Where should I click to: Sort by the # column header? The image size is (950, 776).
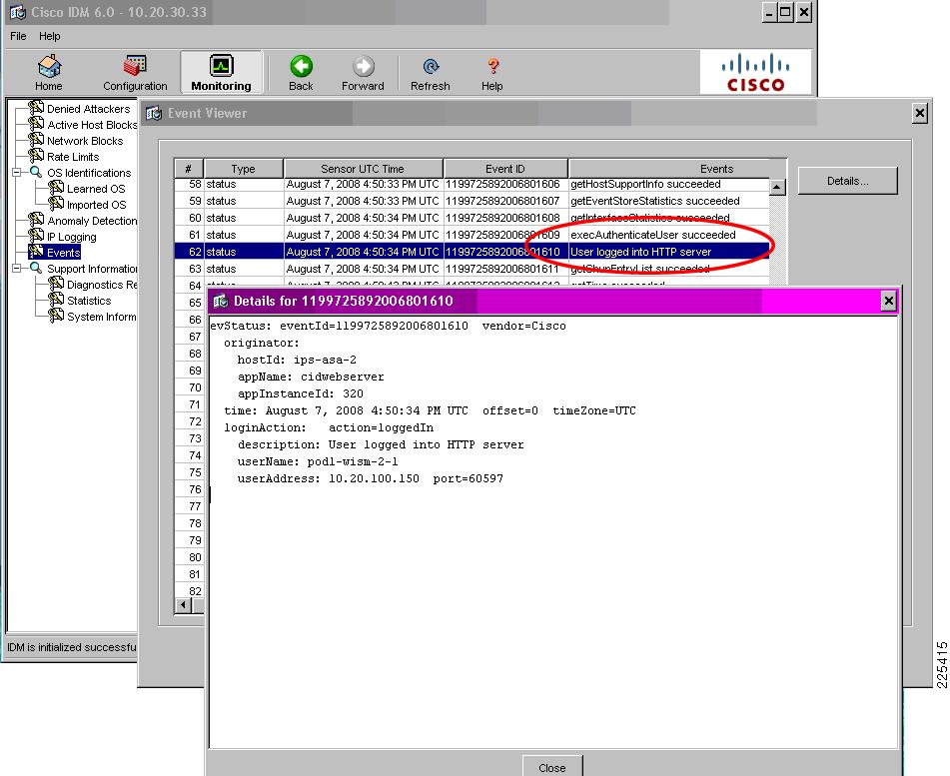click(x=189, y=169)
